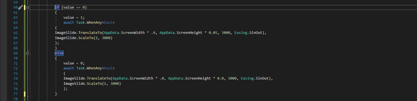Click the highlighted 'else' keyword
The width and height of the screenshot is (417, 101).
pyautogui.click(x=59, y=53)
